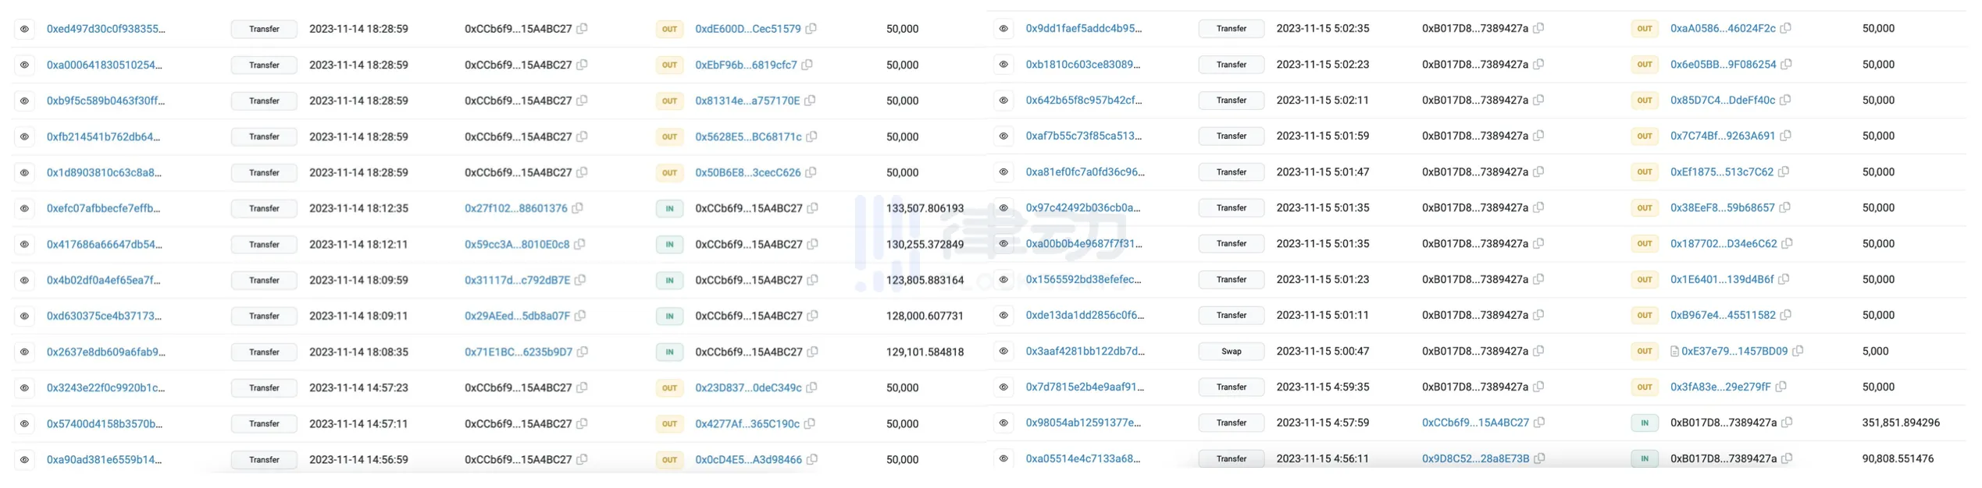Toggle eye icon for transaction 0xed497d30c0f938355
The image size is (1982, 488).
click(x=25, y=29)
